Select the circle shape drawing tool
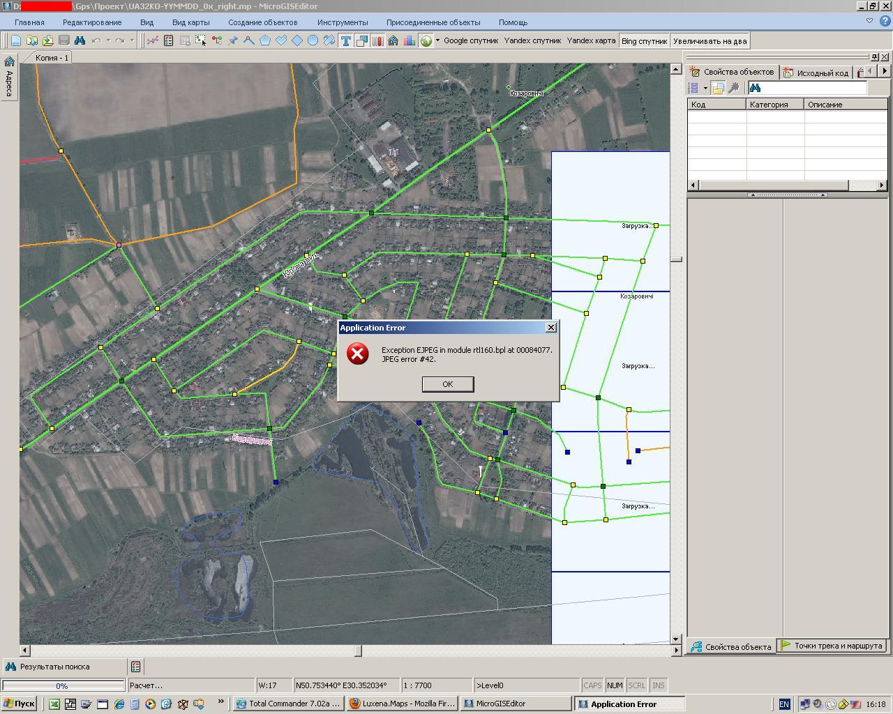This screenshot has width=893, height=714. coord(313,41)
